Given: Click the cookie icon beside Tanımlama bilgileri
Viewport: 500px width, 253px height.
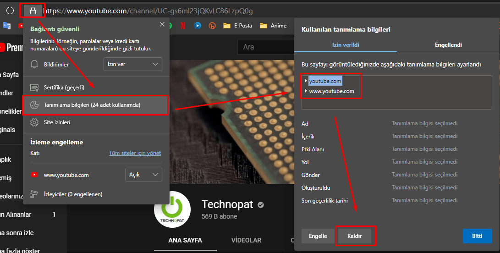Looking at the screenshot, I should tap(34, 105).
